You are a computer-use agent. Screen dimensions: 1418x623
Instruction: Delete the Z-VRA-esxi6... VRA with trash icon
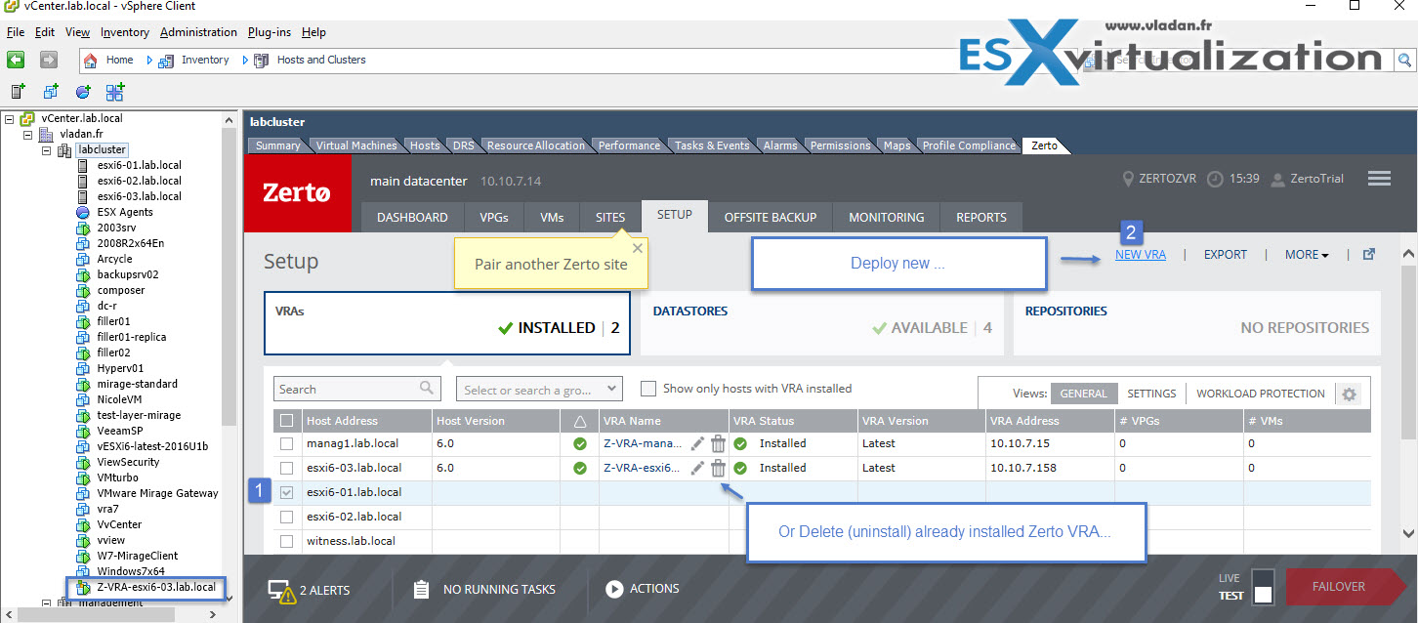(x=718, y=468)
